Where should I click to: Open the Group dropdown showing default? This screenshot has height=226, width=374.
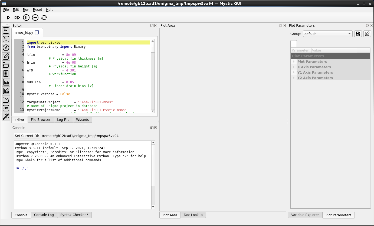[327, 34]
